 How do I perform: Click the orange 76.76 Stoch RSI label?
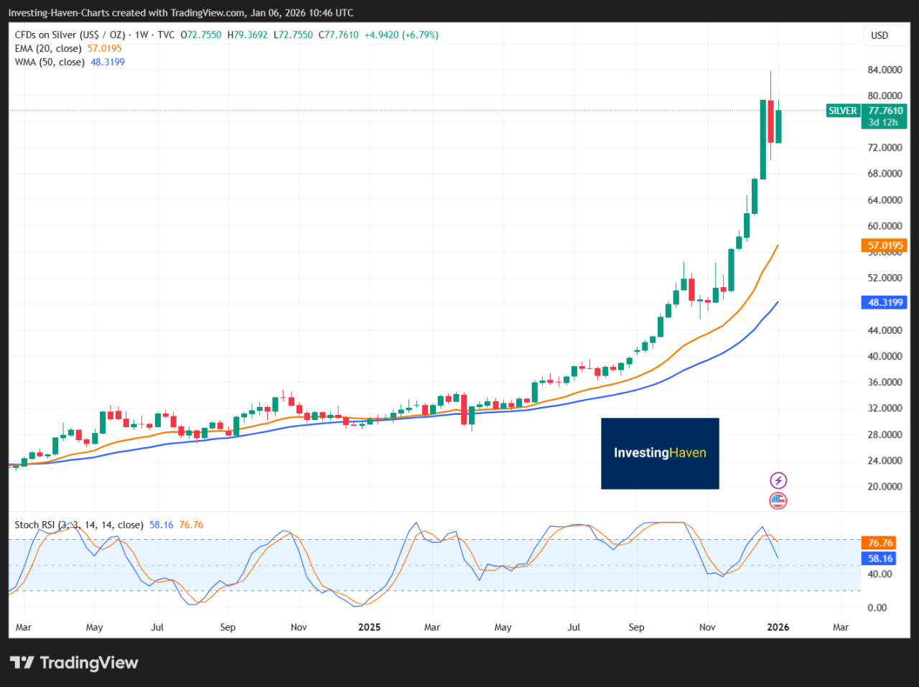pos(880,543)
